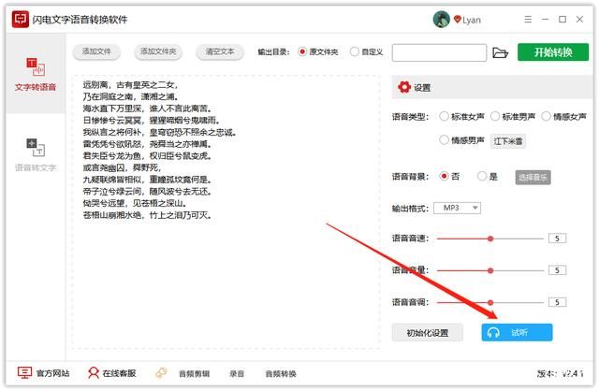Click the monitor icon beside 官方网站
599x391 pixels.
24,372
